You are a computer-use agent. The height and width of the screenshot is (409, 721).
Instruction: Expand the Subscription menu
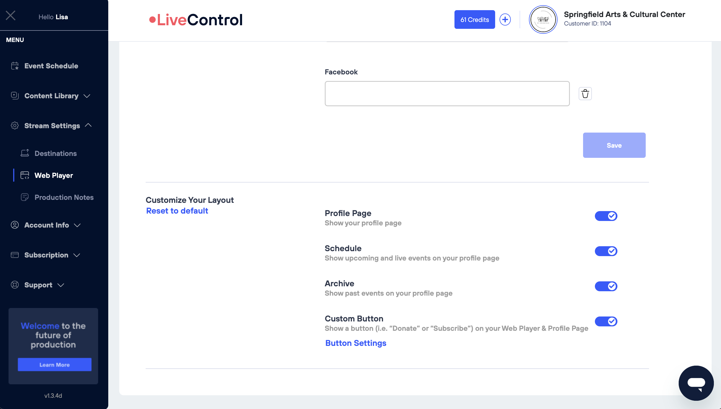pyautogui.click(x=46, y=255)
